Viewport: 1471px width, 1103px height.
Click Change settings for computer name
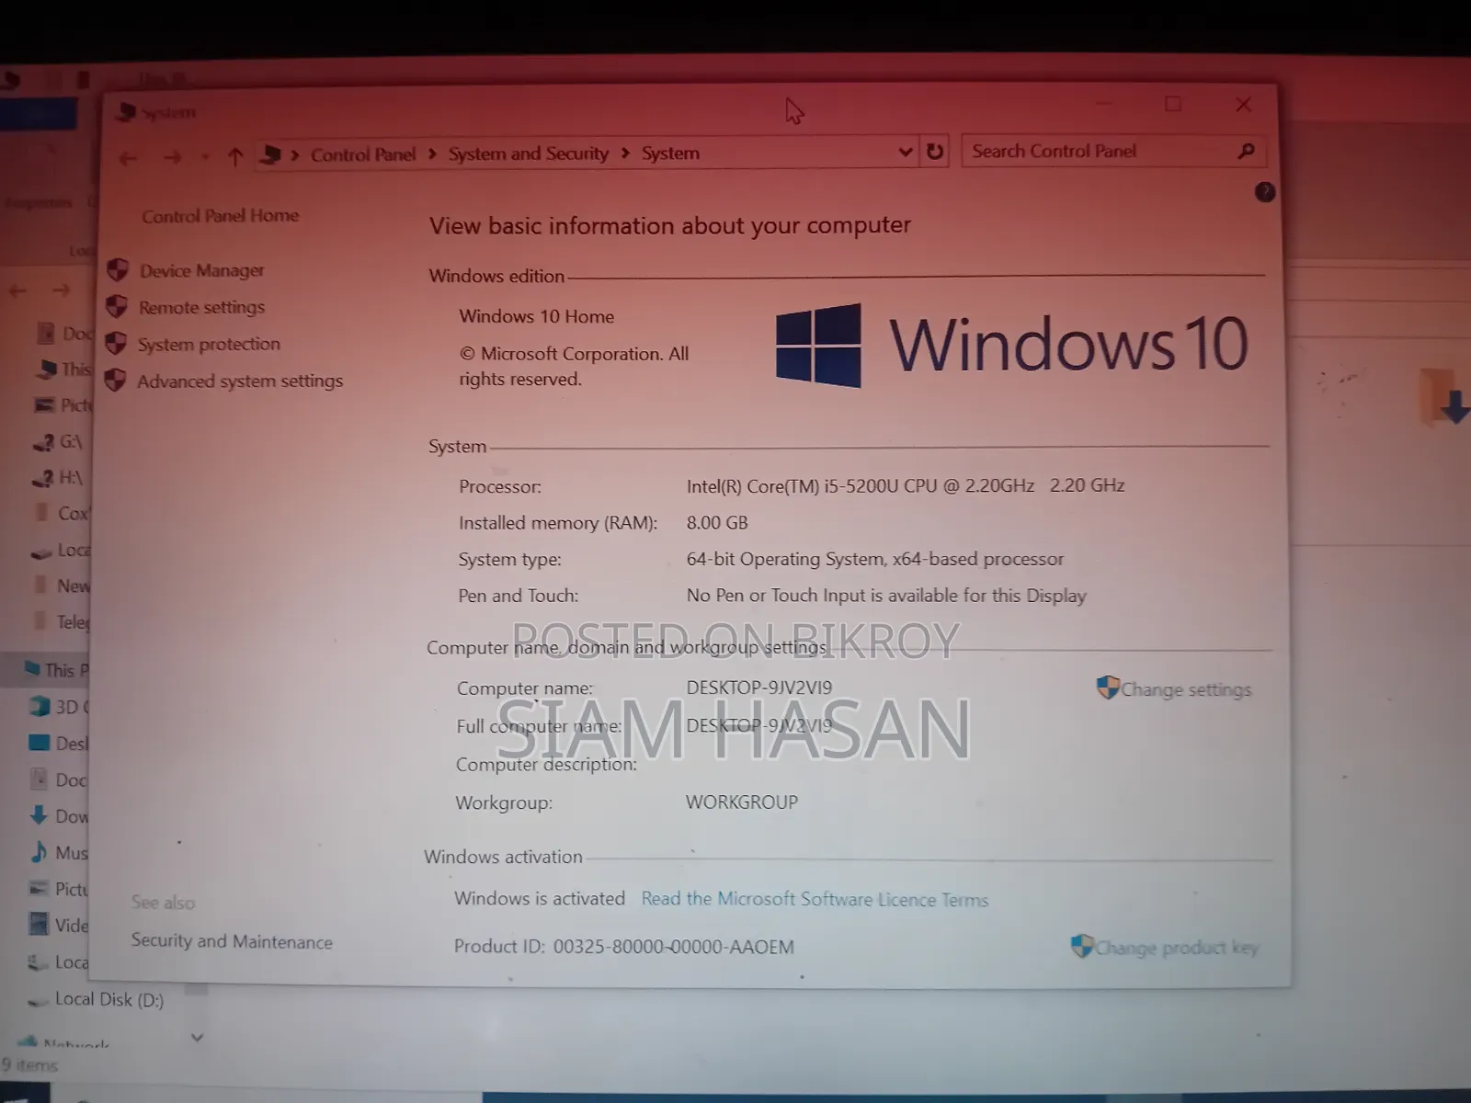1186,689
